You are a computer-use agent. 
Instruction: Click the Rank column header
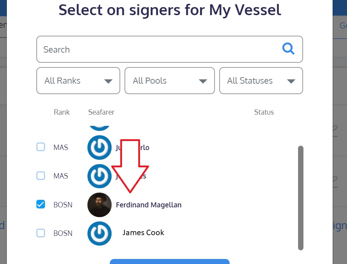click(62, 112)
